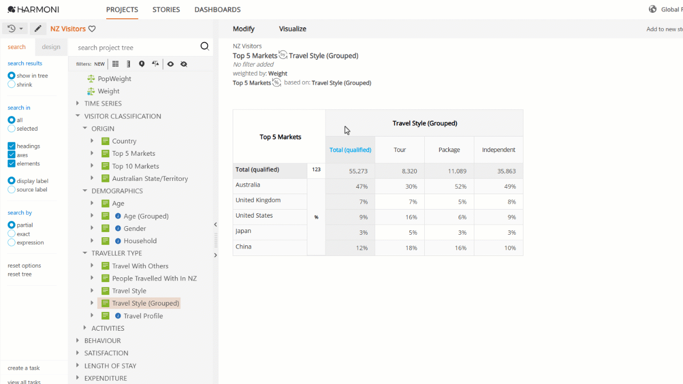
Task: Toggle the open eye visibility filter
Action: [170, 64]
